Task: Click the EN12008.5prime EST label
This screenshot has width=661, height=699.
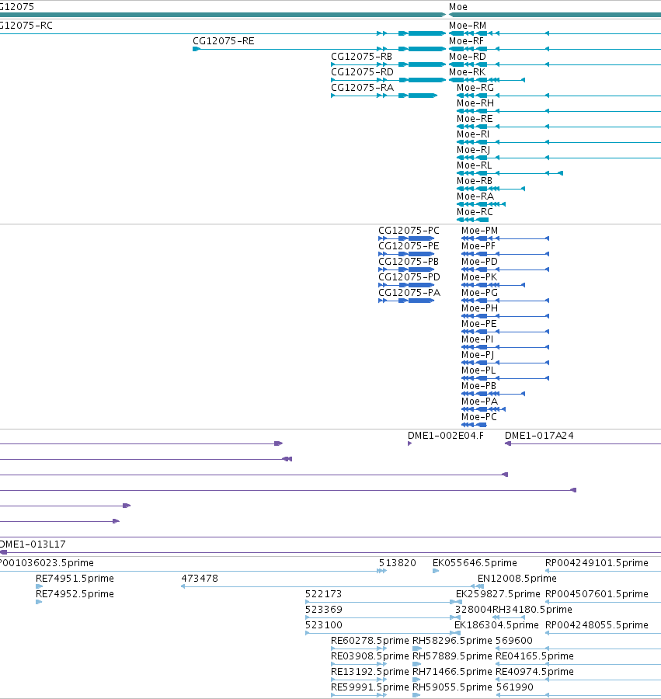Action: coord(517,579)
